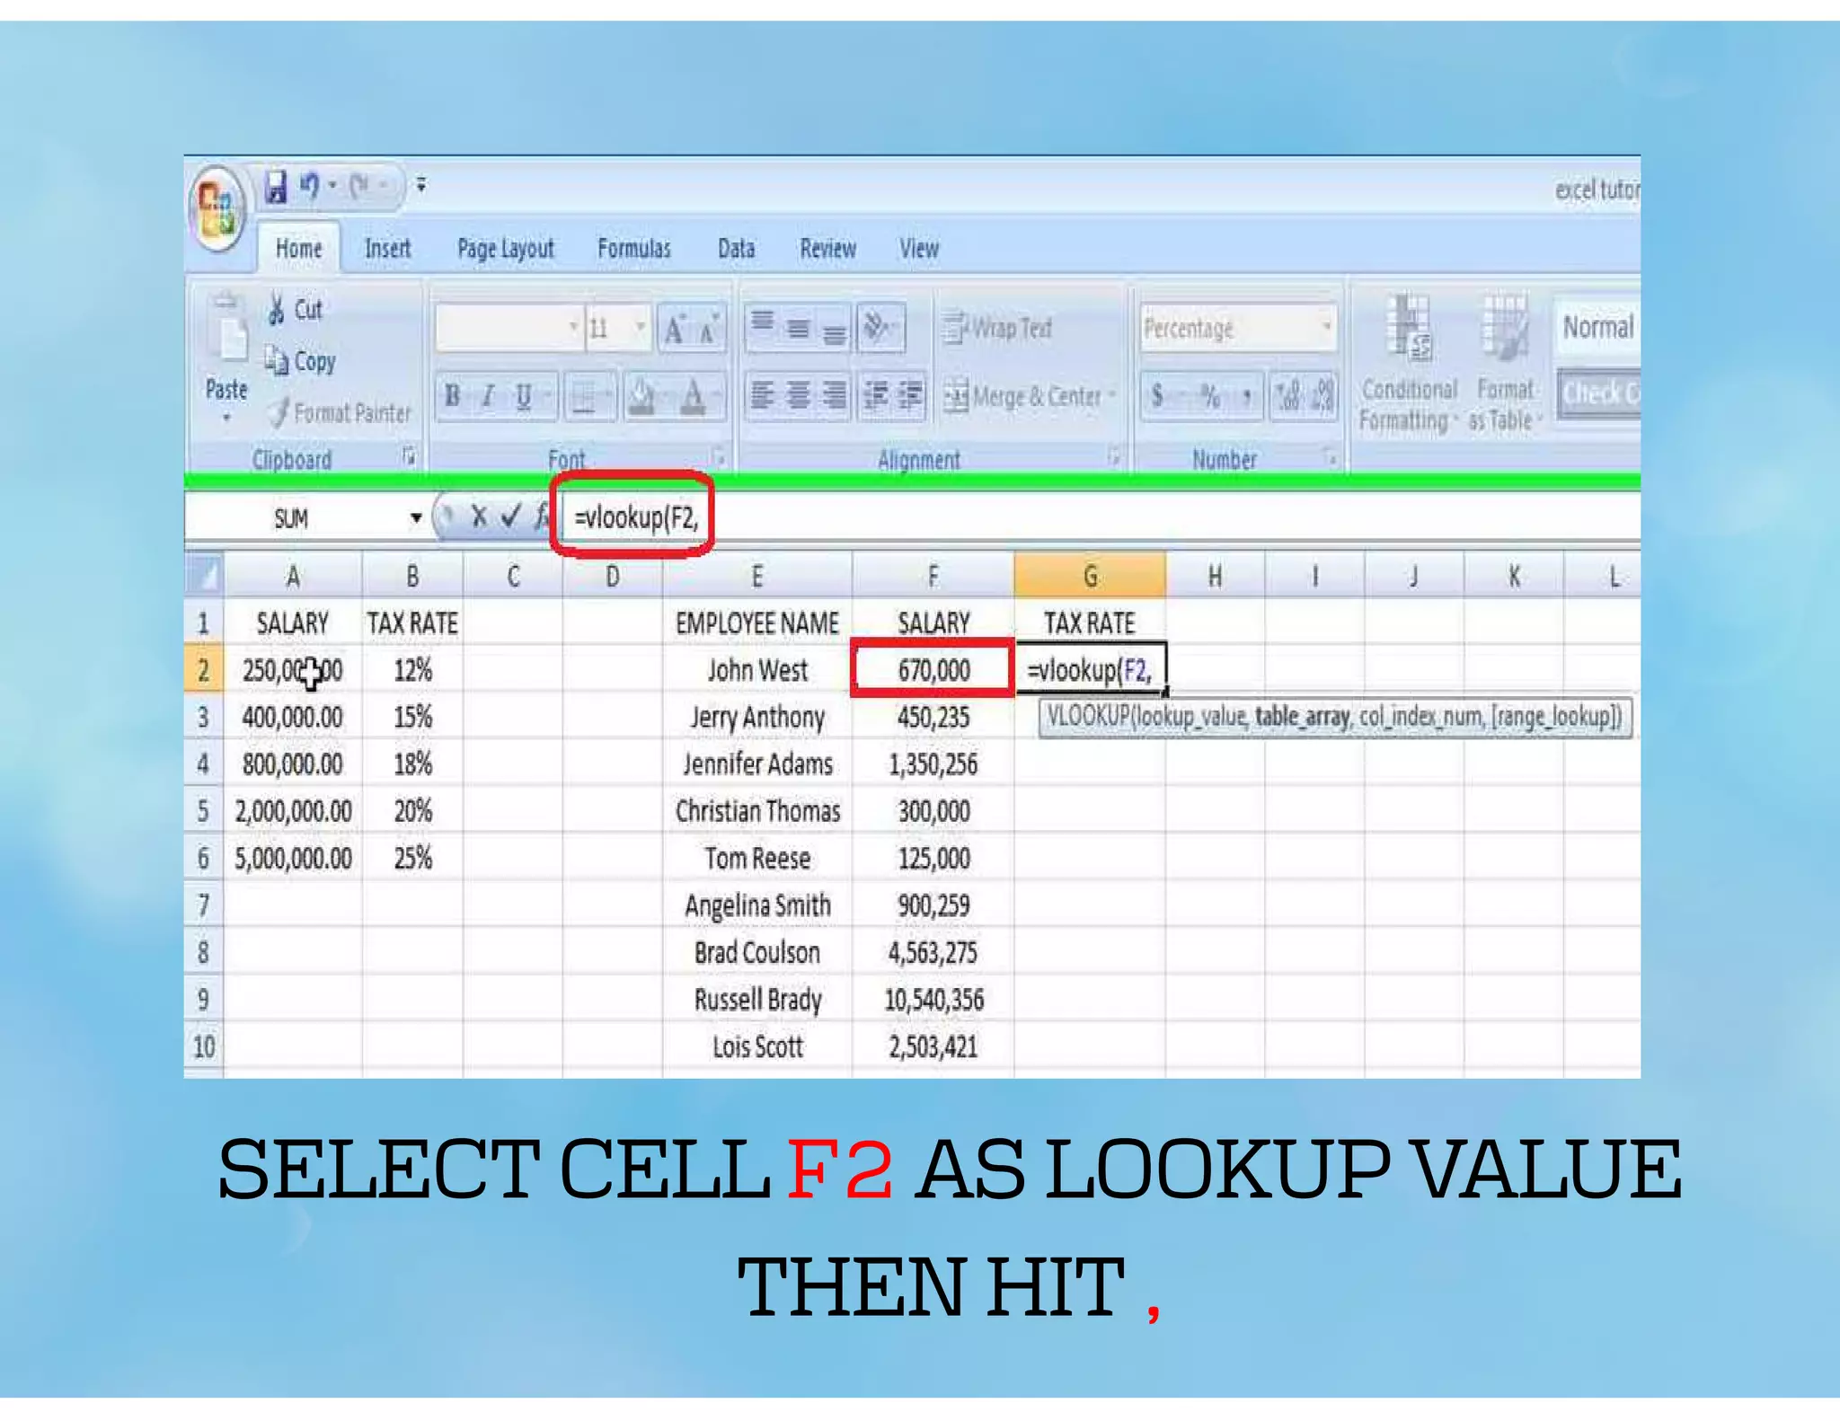This screenshot has width=1840, height=1421.
Task: Click the Office button logo
Action: coord(216,207)
